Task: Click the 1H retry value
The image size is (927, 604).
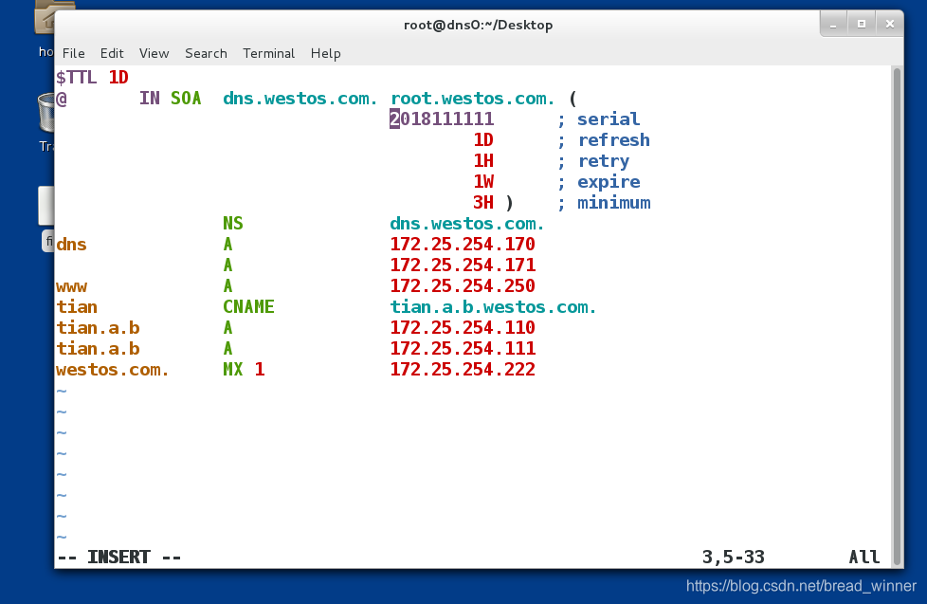Action: (483, 161)
